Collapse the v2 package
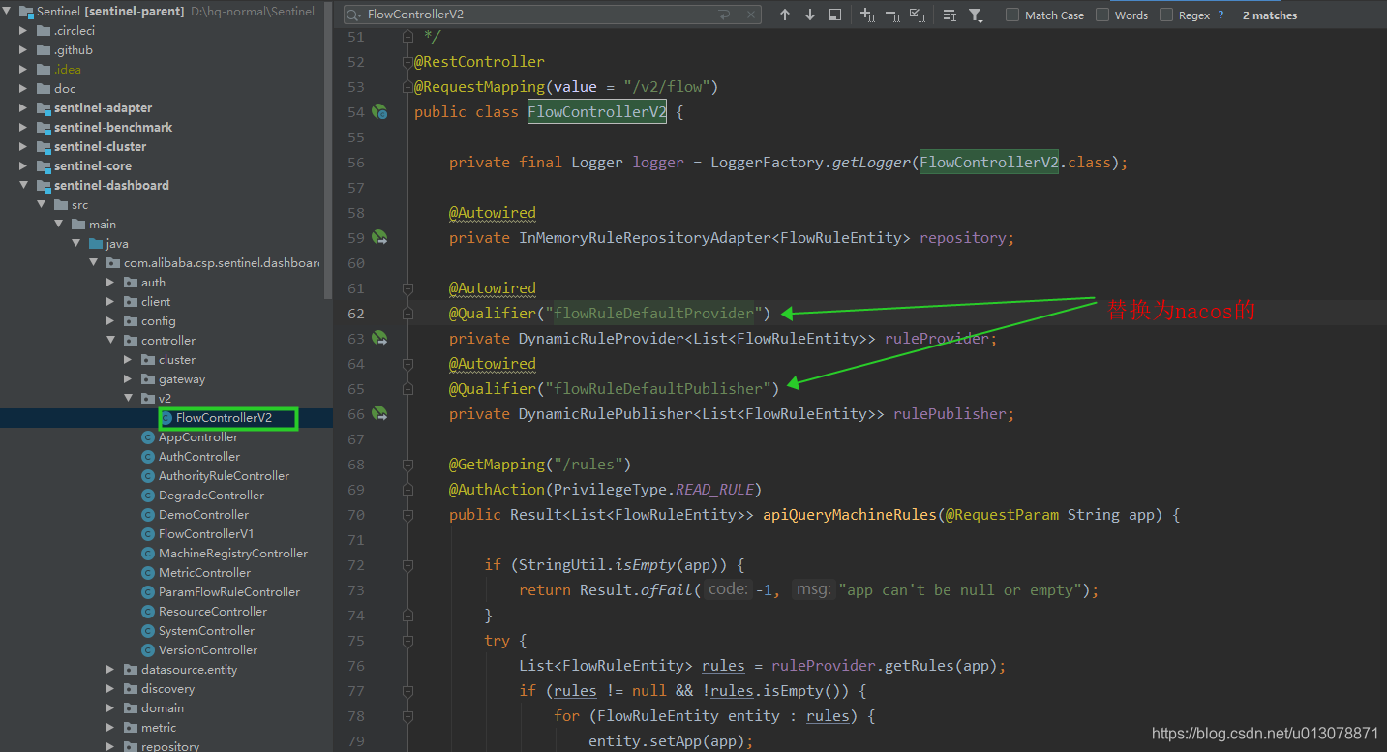The width and height of the screenshot is (1387, 752). pyautogui.click(x=129, y=398)
